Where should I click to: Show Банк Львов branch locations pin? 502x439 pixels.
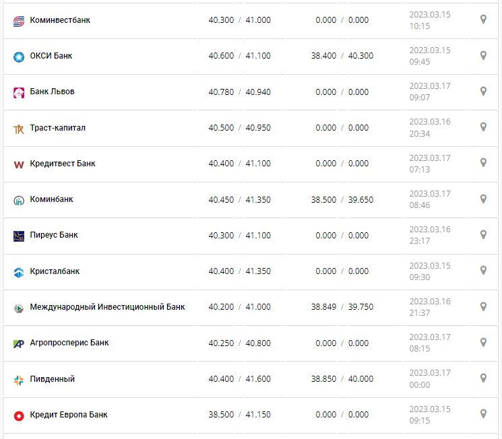pyautogui.click(x=483, y=91)
